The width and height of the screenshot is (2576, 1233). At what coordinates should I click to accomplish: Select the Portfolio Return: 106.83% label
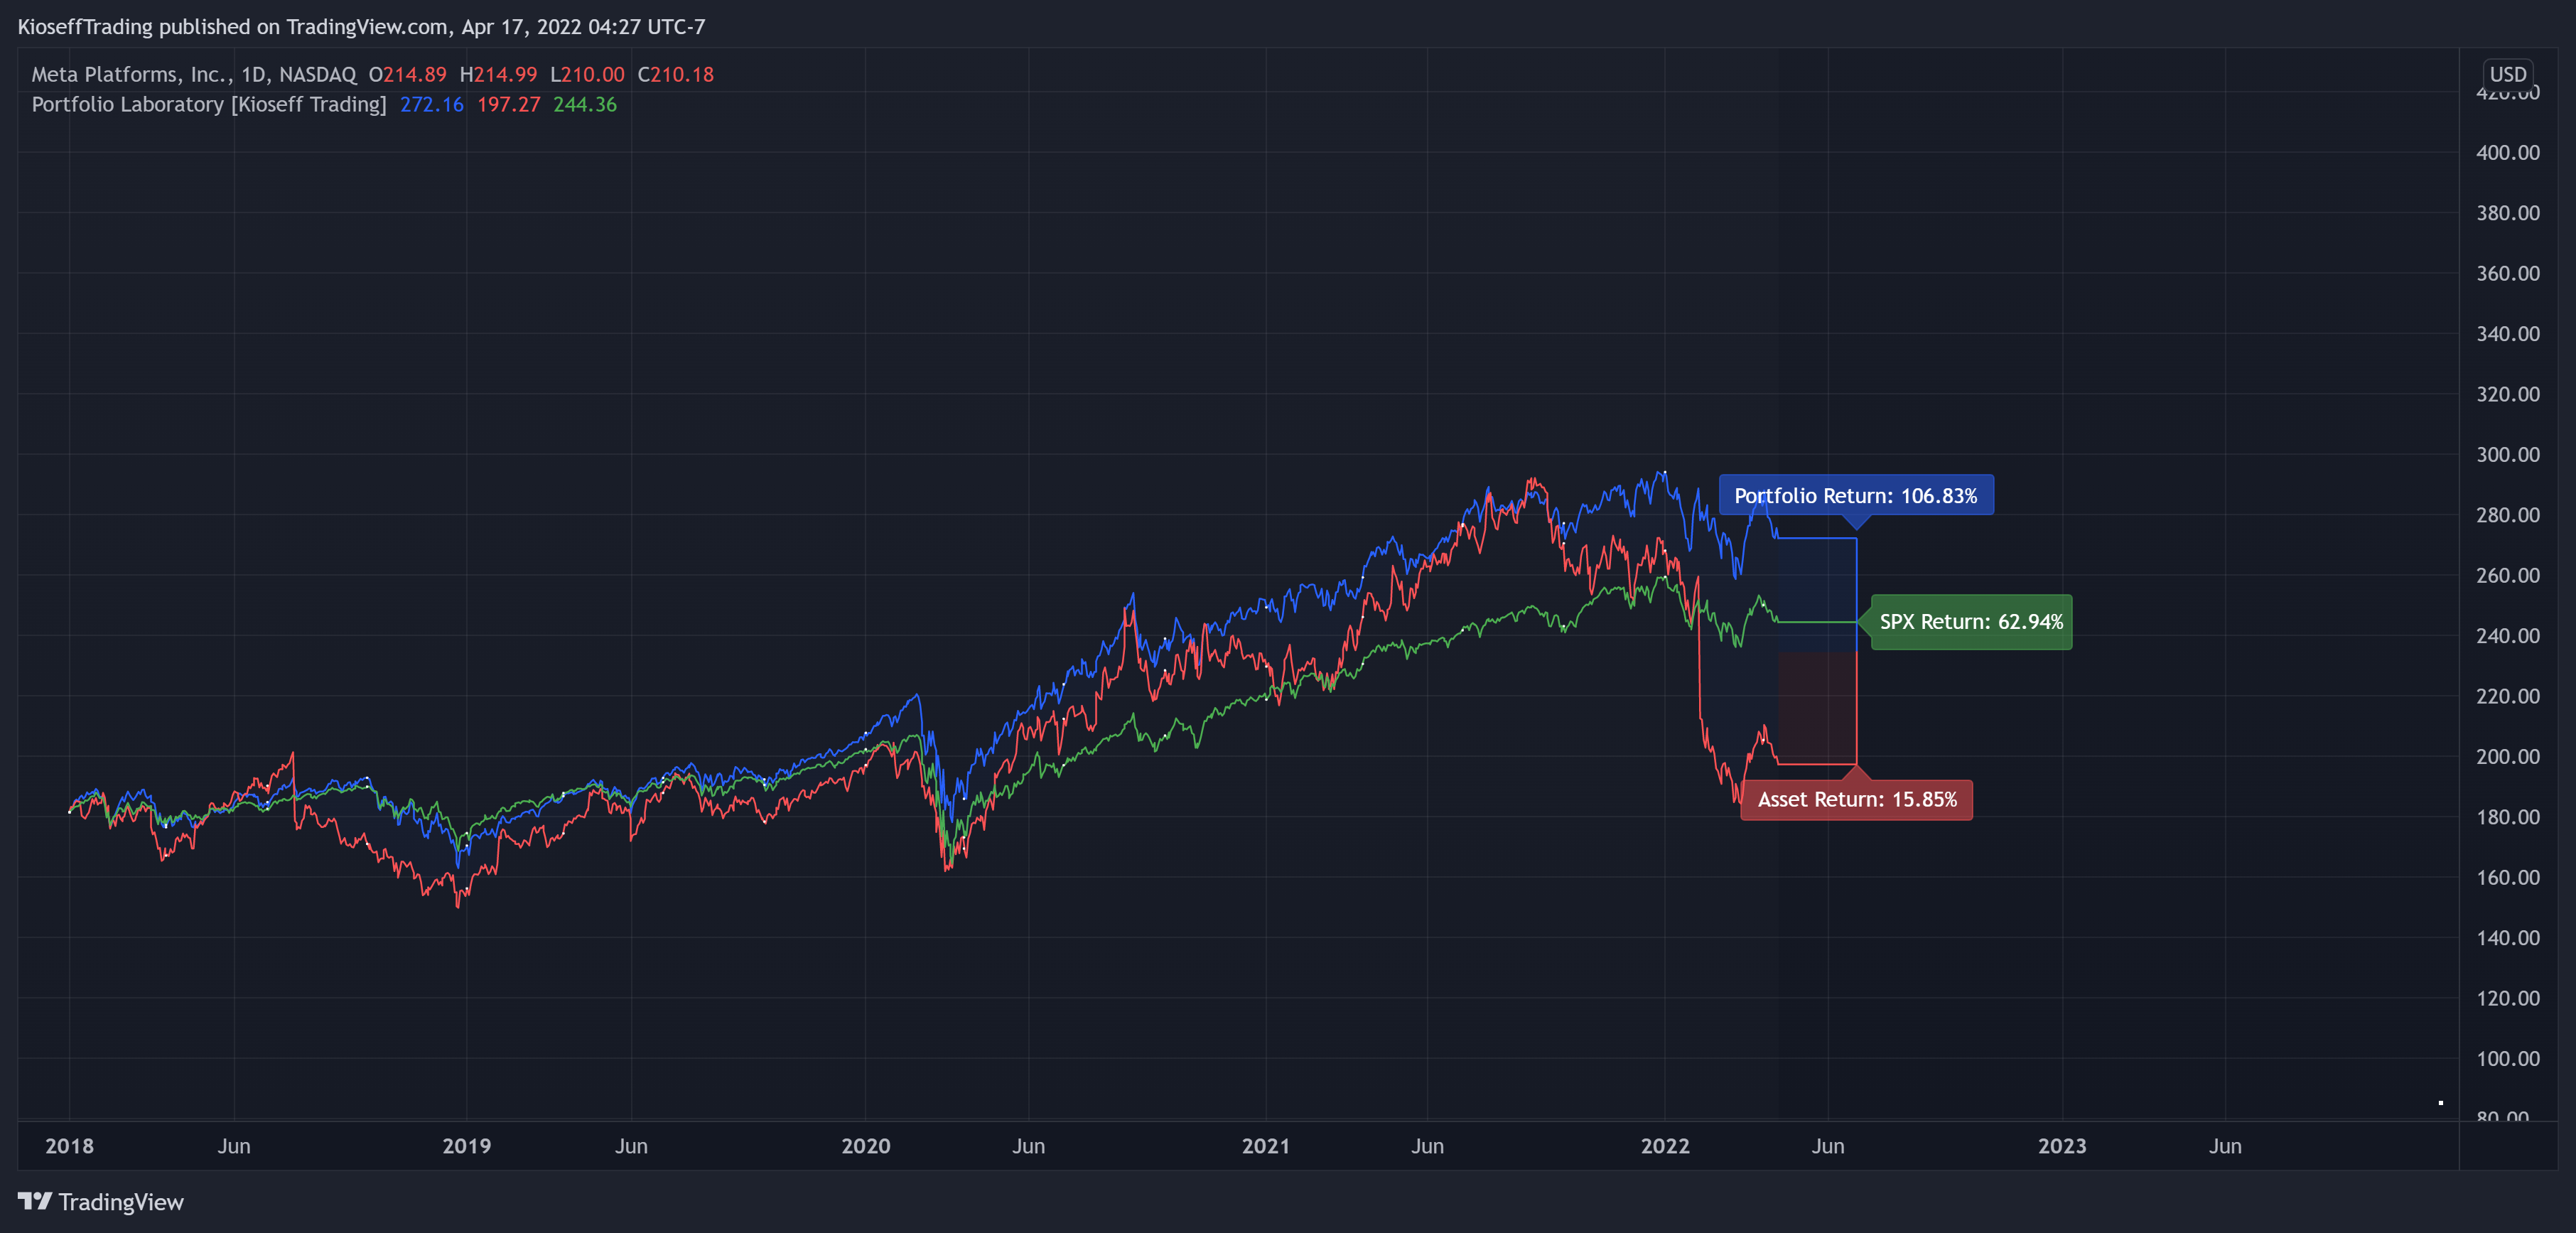pyautogui.click(x=1856, y=495)
